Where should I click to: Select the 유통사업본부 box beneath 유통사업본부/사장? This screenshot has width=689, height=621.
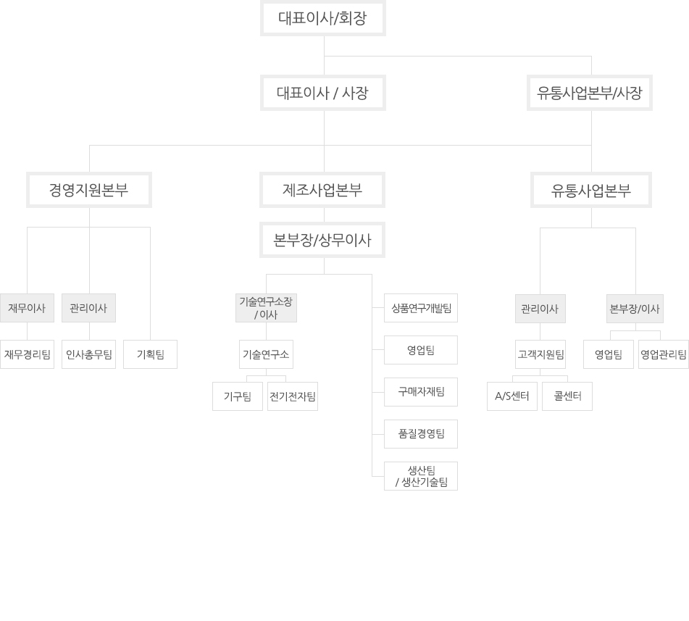[x=591, y=190]
